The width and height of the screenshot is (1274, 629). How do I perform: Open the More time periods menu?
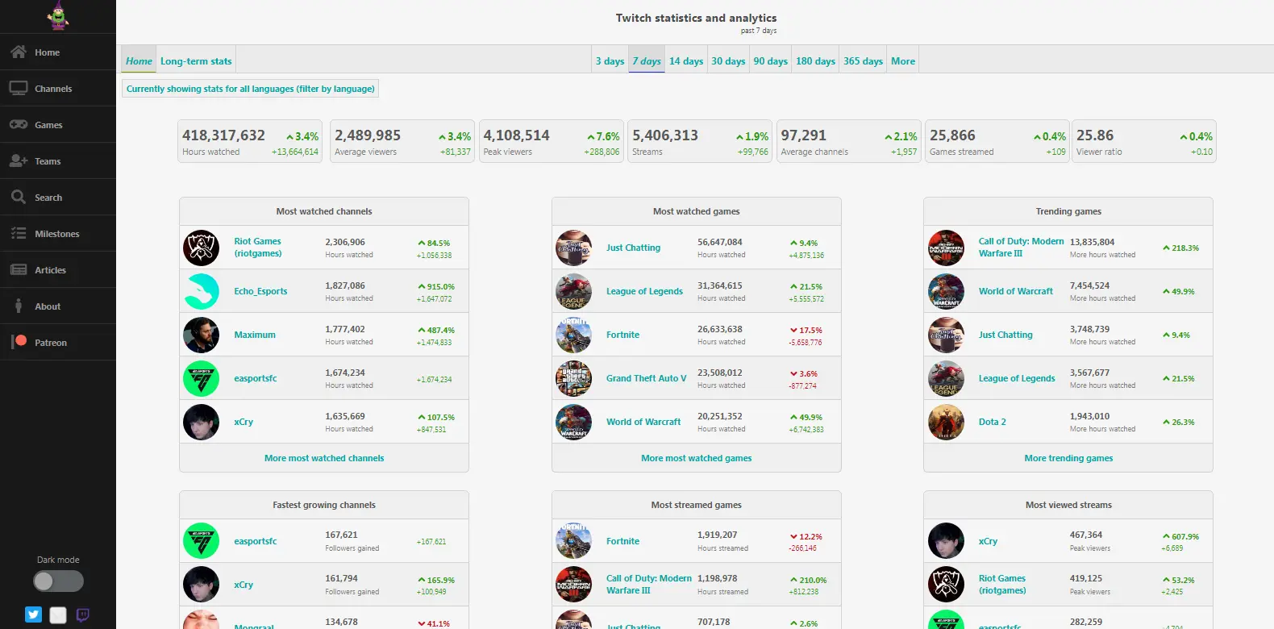click(x=903, y=60)
